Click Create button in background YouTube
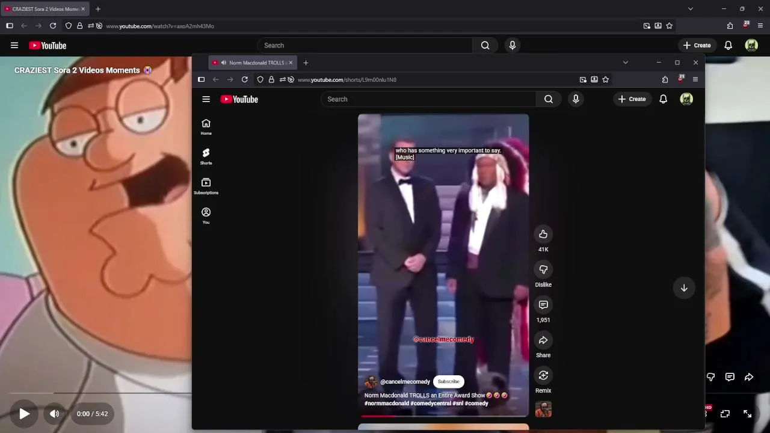 coord(697,46)
